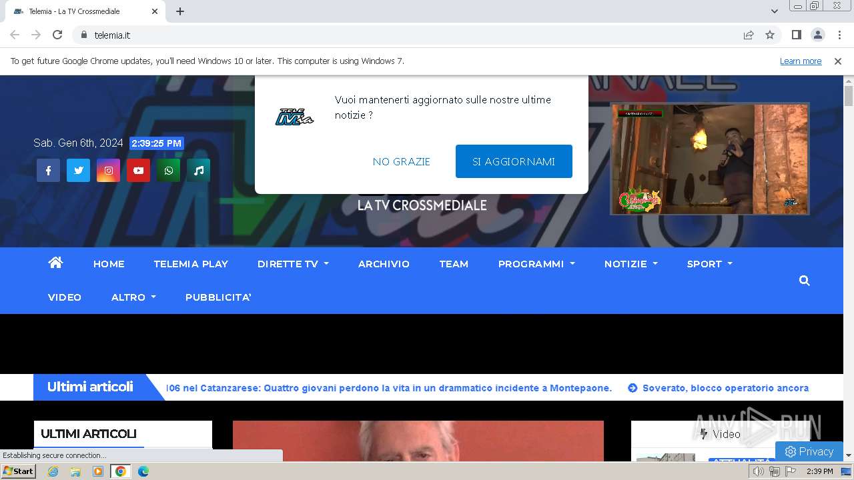Click the Action Center flag tray icon
Image resolution: width=854 pixels, height=480 pixels.
791,471
